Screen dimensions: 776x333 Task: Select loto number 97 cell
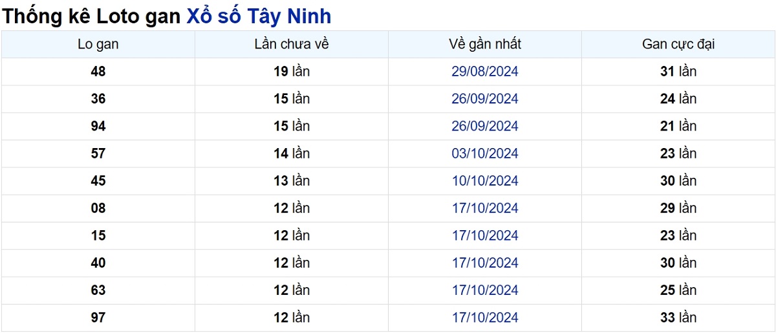tap(98, 317)
